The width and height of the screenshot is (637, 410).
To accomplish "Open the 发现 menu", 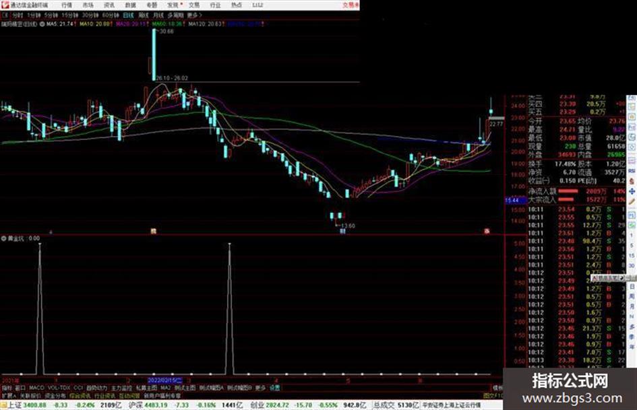I will click(x=173, y=5).
